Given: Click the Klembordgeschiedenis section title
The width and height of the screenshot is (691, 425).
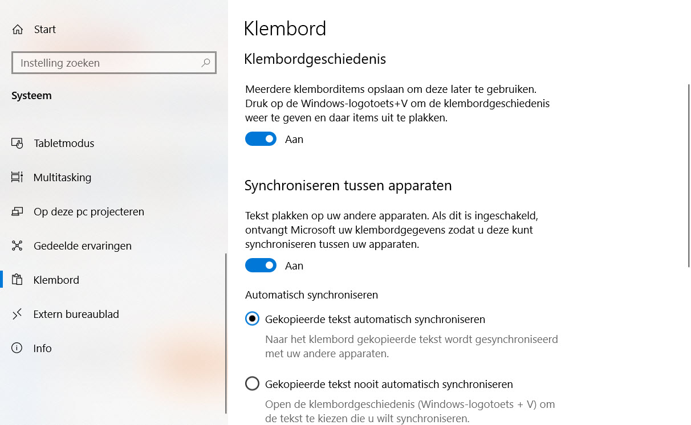Looking at the screenshot, I should click(x=315, y=59).
